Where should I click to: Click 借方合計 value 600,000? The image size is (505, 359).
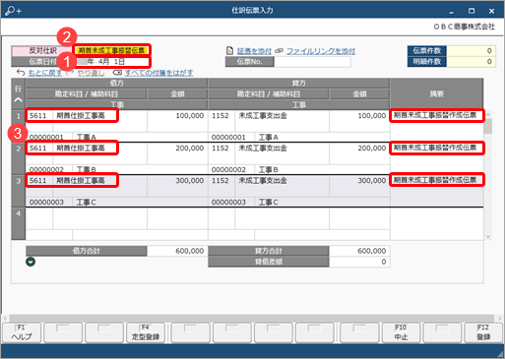pos(177,251)
